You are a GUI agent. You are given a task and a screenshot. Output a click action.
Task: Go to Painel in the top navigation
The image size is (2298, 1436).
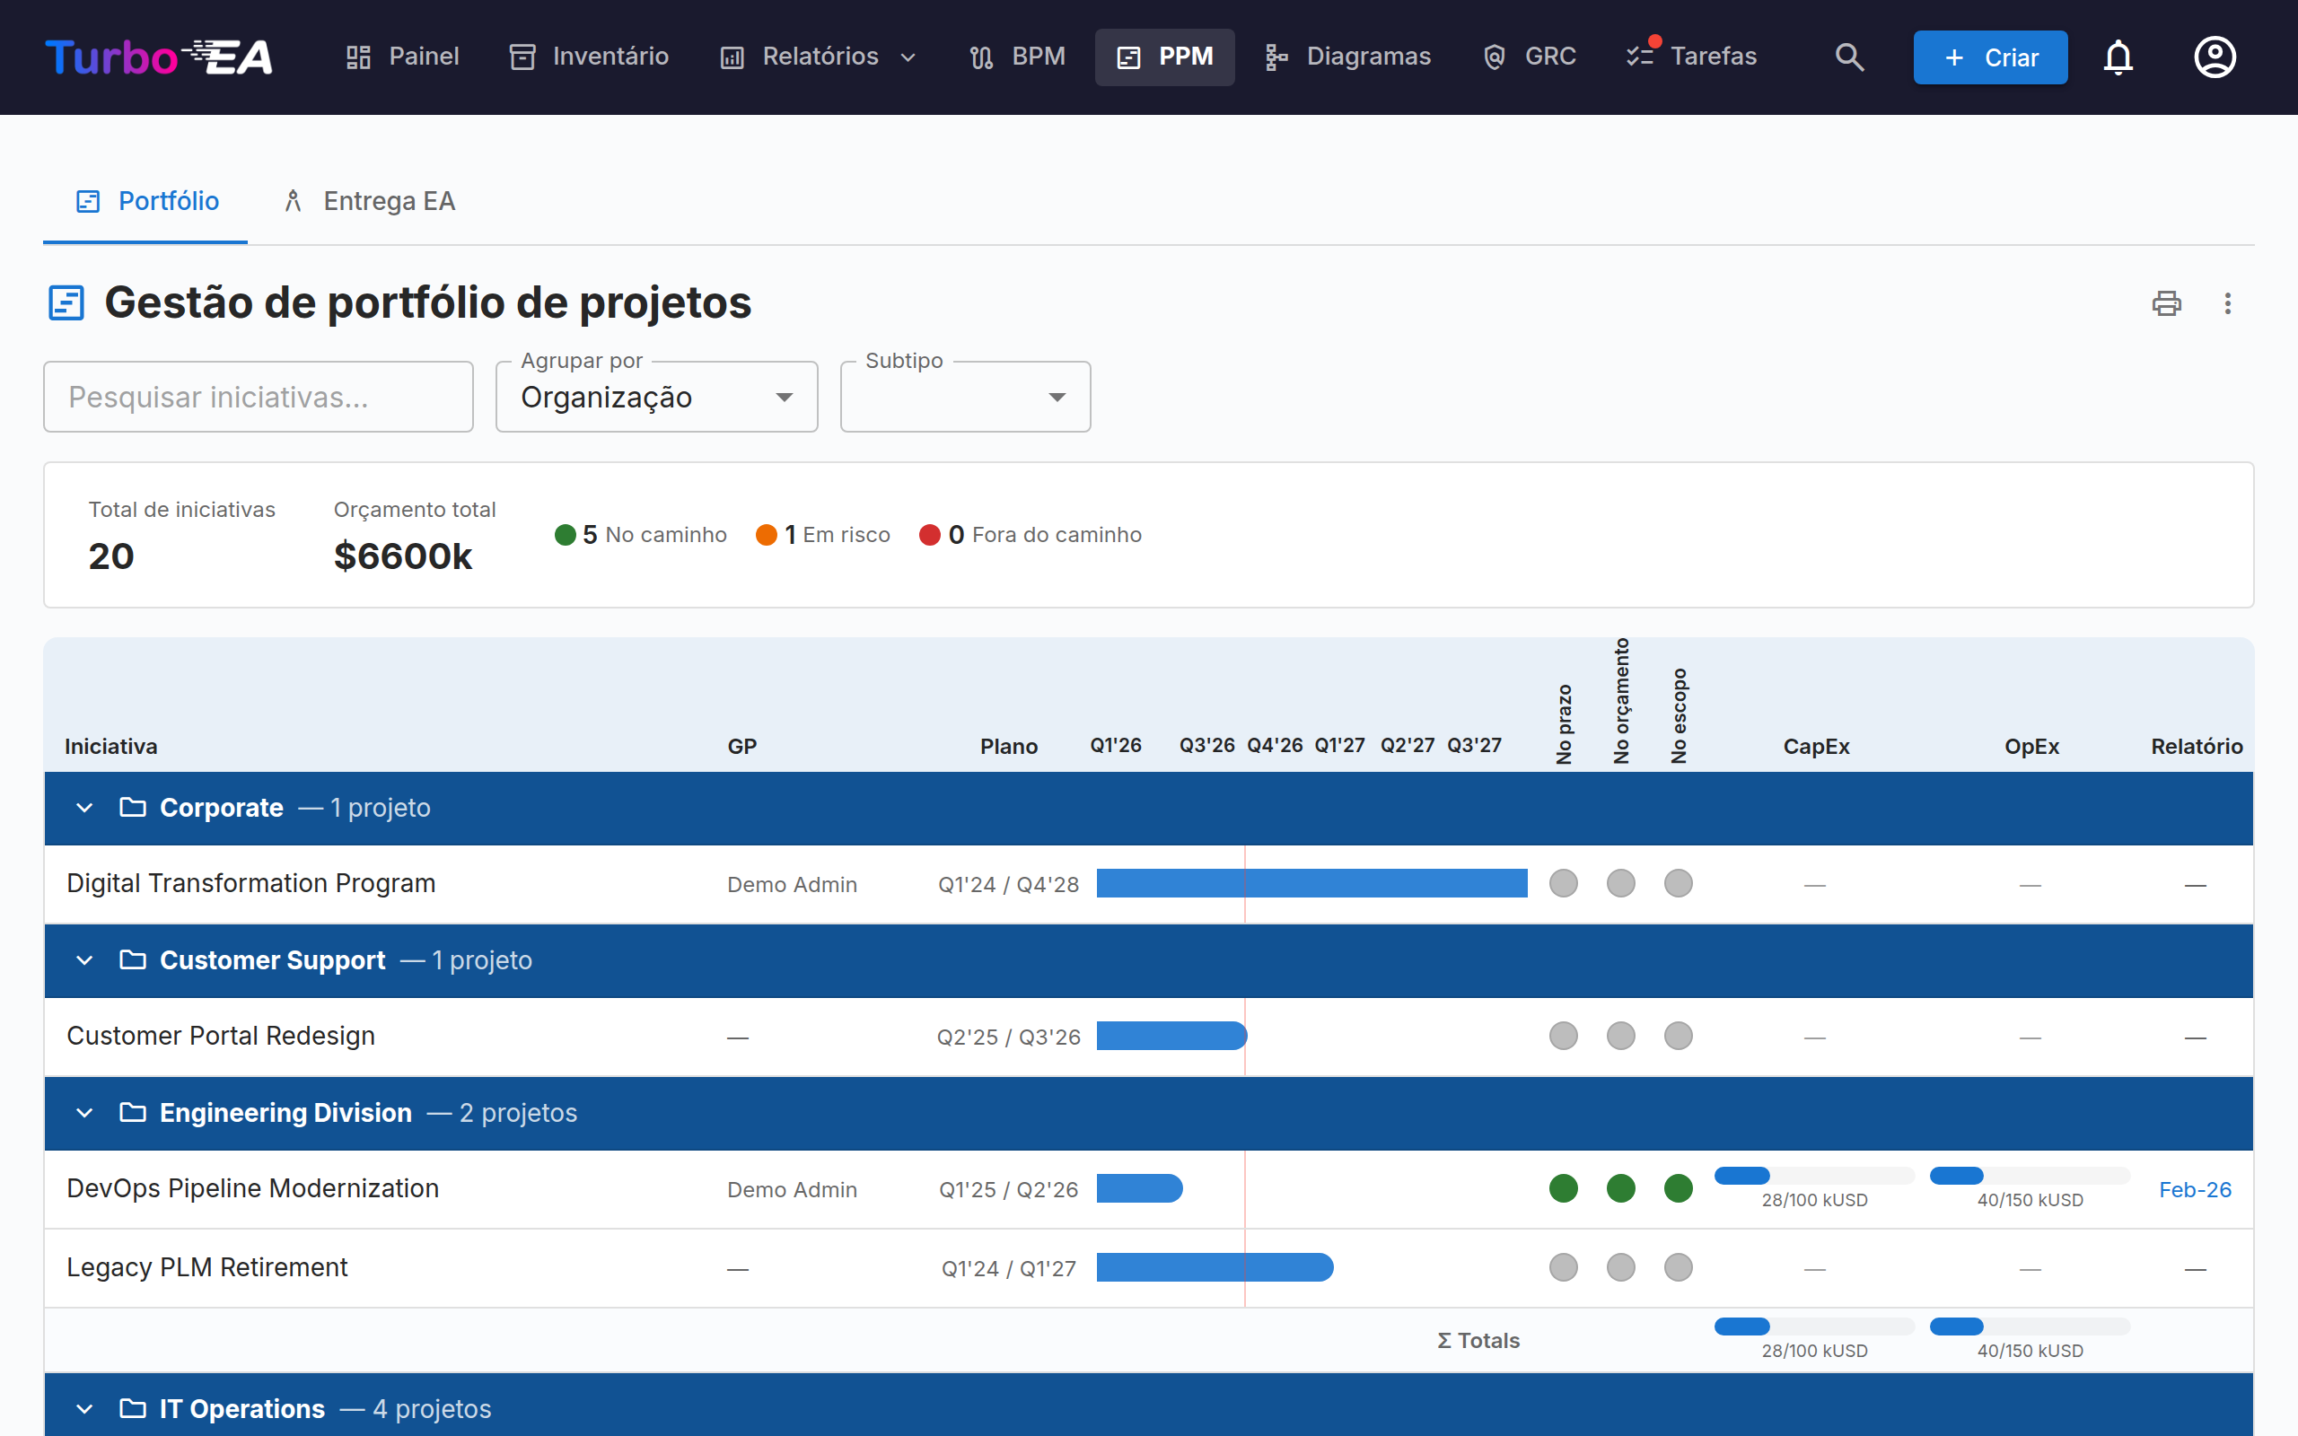403,57
